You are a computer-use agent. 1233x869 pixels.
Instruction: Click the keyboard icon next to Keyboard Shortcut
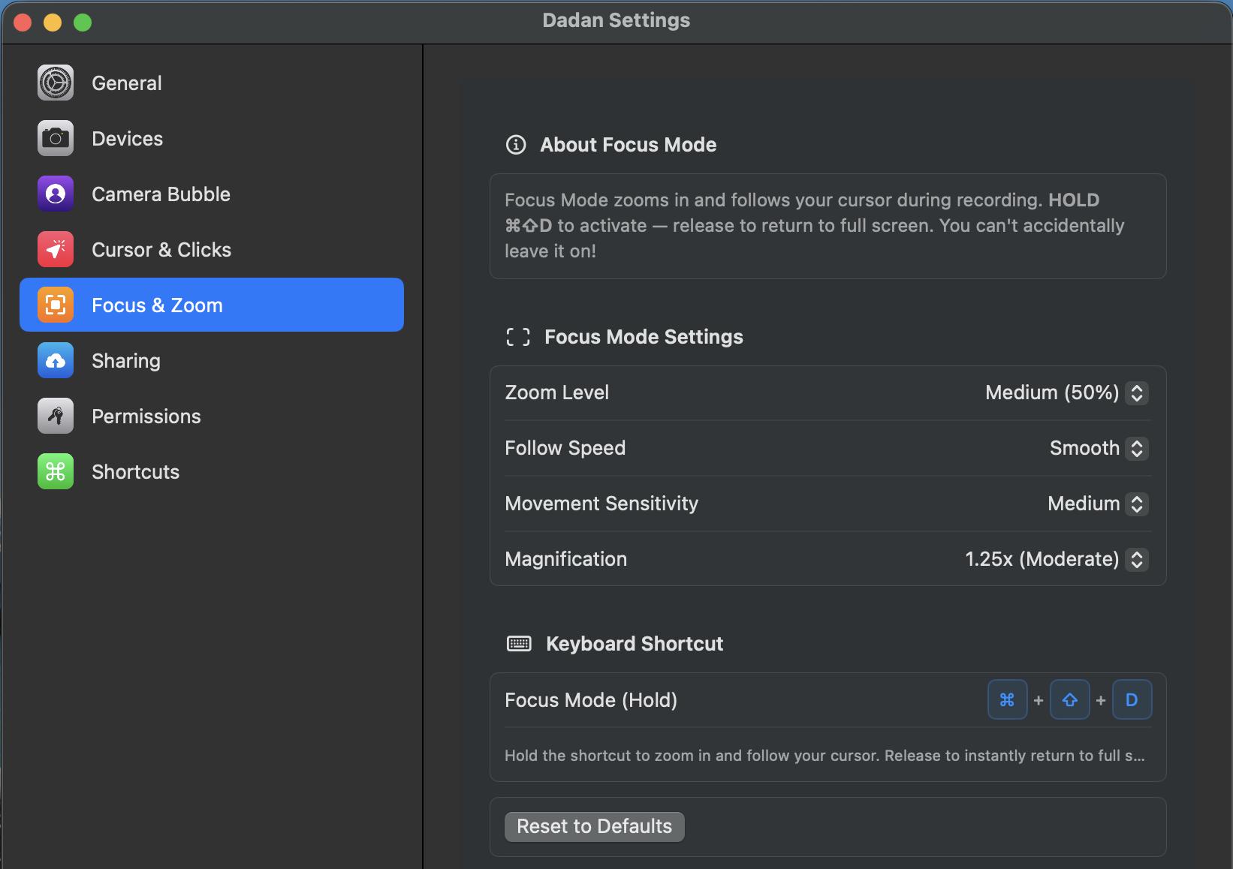click(x=518, y=643)
